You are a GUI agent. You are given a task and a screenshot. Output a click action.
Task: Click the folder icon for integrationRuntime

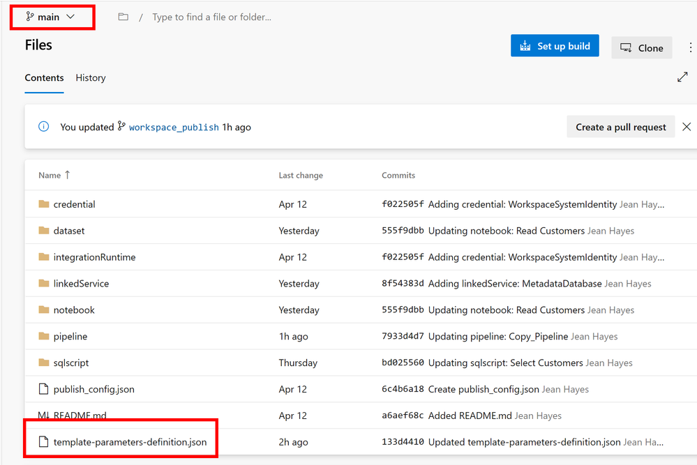click(x=43, y=257)
